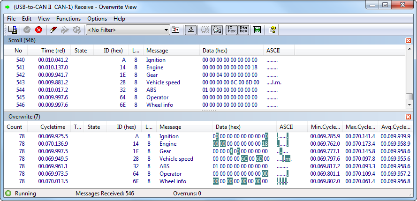
Task: Open the Options menu
Action: coord(97,19)
